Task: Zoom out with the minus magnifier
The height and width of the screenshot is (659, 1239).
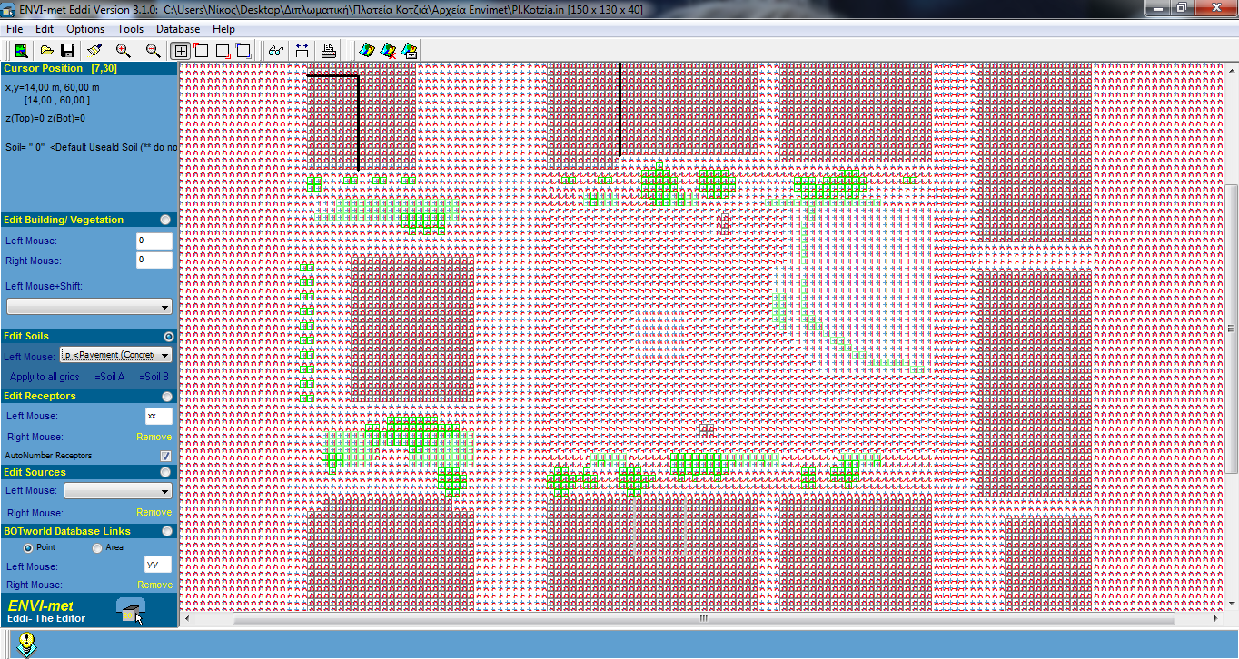Action: 153,51
